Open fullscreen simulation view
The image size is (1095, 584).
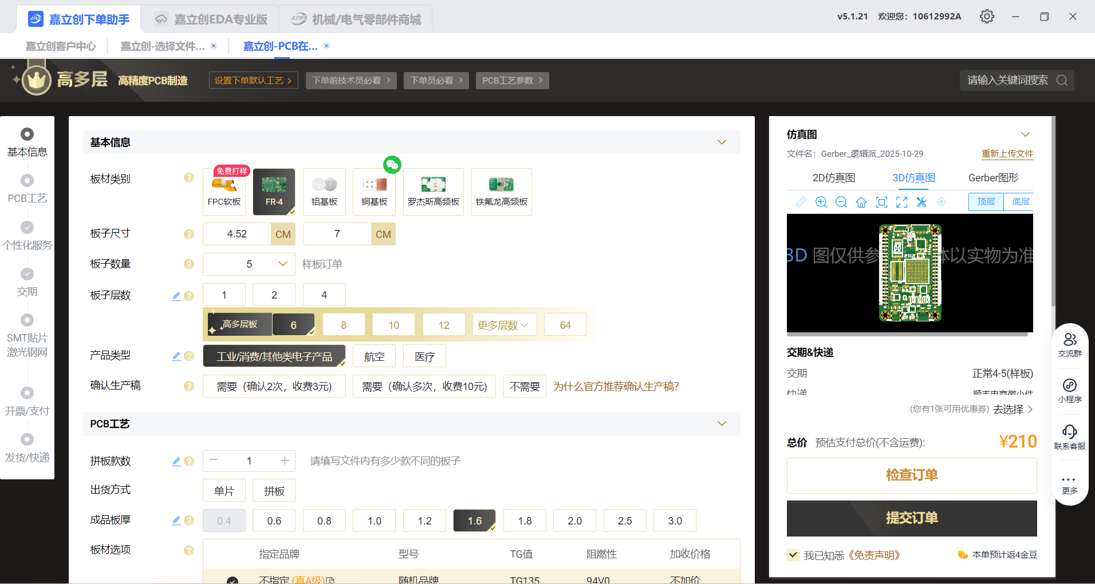902,202
